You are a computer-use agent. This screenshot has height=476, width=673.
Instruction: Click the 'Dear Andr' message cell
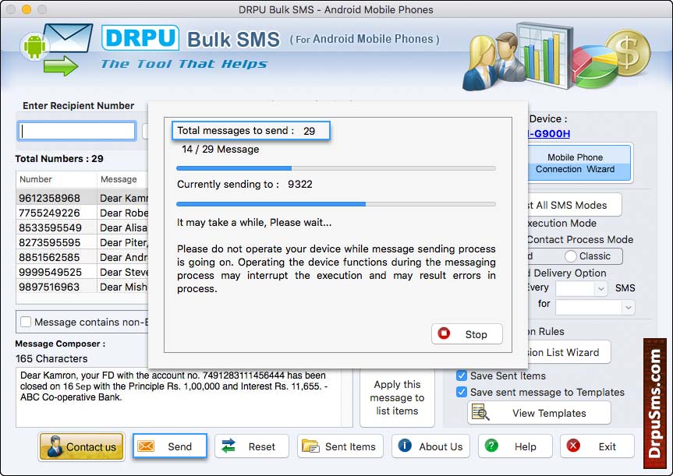(x=124, y=257)
